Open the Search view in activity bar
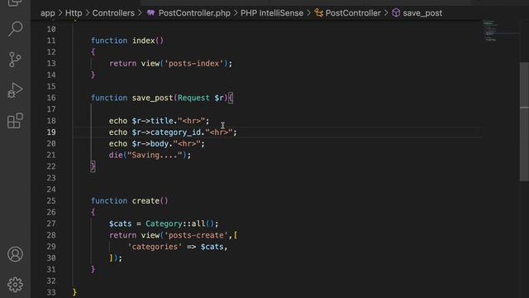The height and width of the screenshot is (298, 529). click(x=15, y=29)
